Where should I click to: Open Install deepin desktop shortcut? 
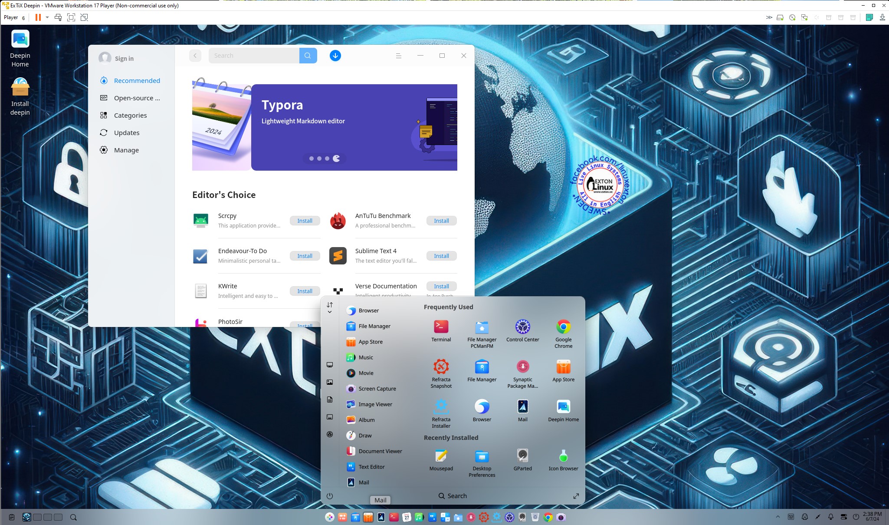[x=20, y=97]
